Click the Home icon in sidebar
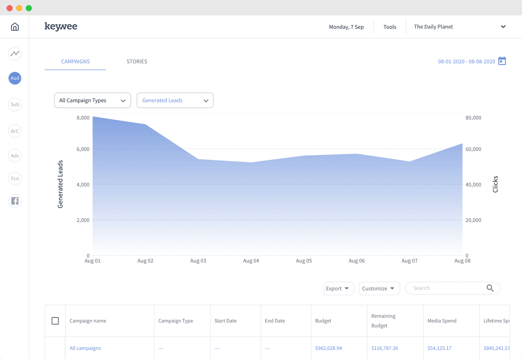 [x=15, y=27]
